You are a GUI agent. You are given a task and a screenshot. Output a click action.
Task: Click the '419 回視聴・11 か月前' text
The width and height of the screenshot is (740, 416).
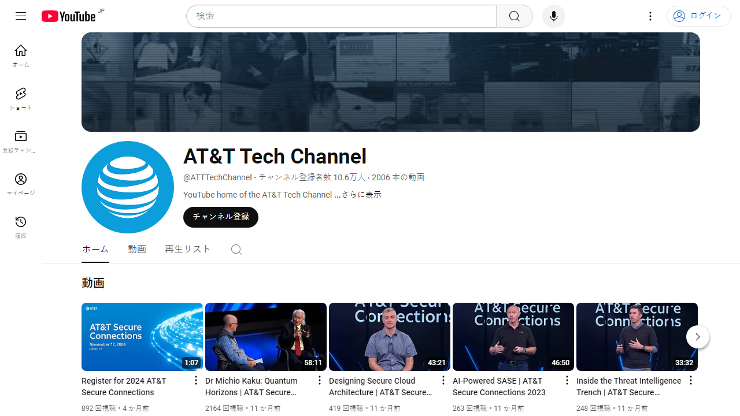coord(365,408)
